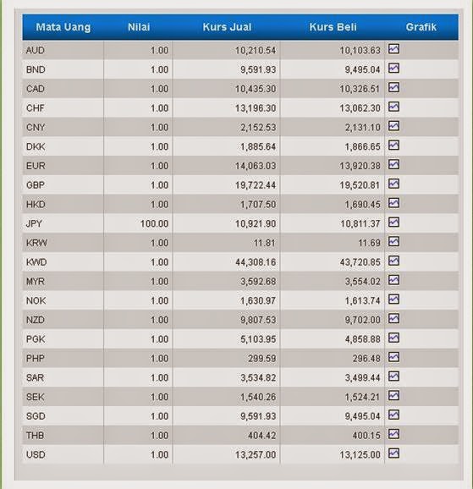Click the Kurs Jual column header
Screen dimensions: 473x489
coord(227,27)
